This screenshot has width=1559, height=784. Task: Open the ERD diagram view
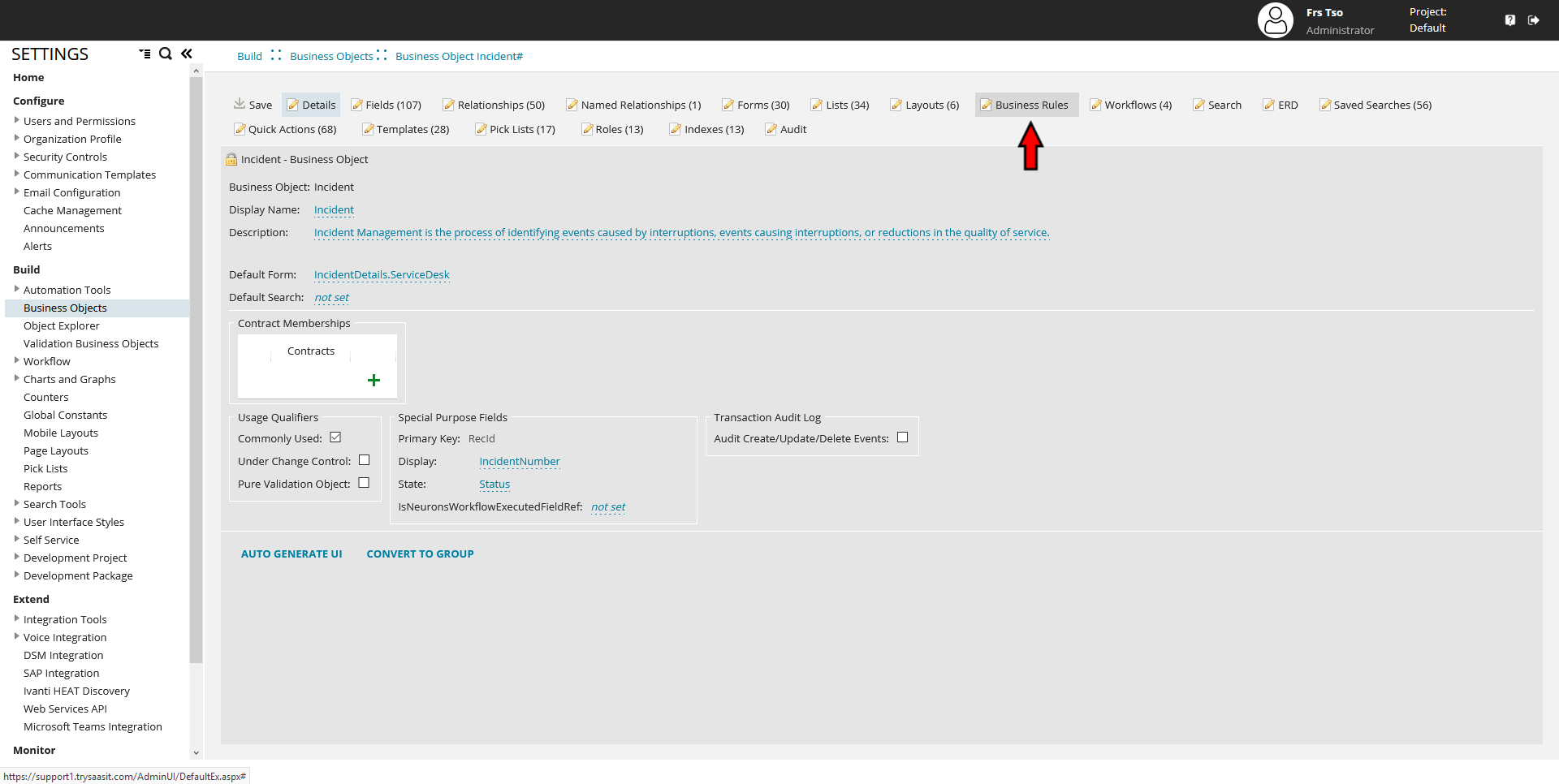(x=1280, y=105)
